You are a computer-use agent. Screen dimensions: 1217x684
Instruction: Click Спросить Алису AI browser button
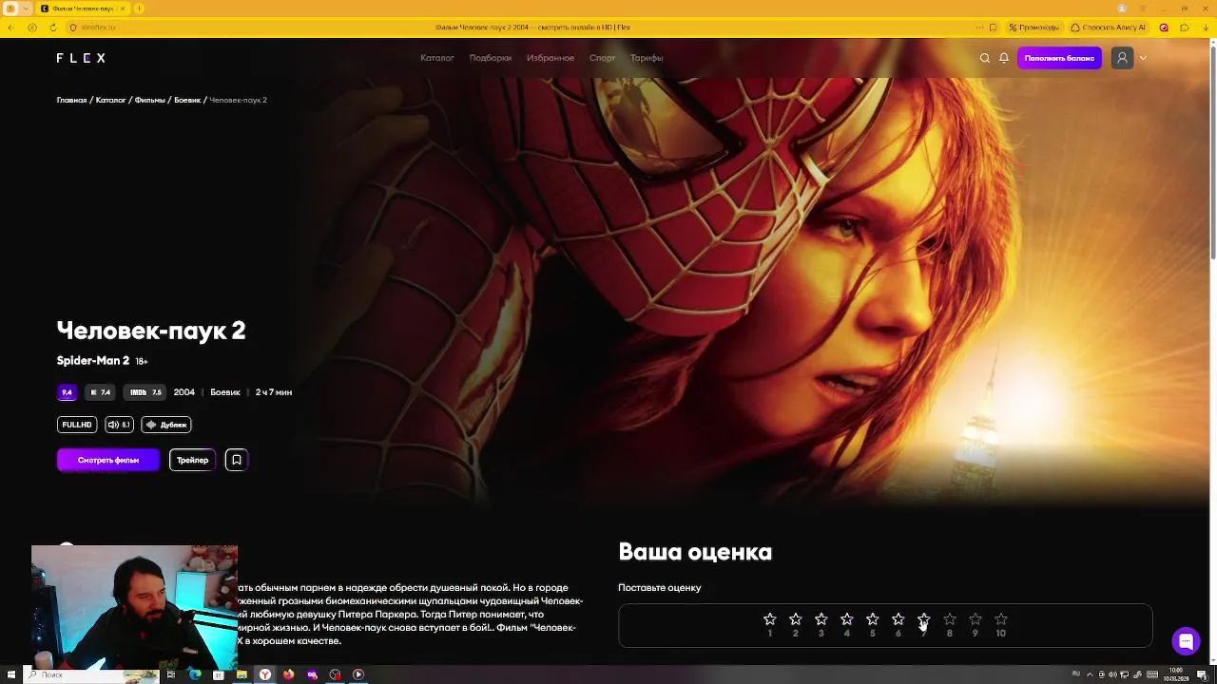click(x=1108, y=28)
